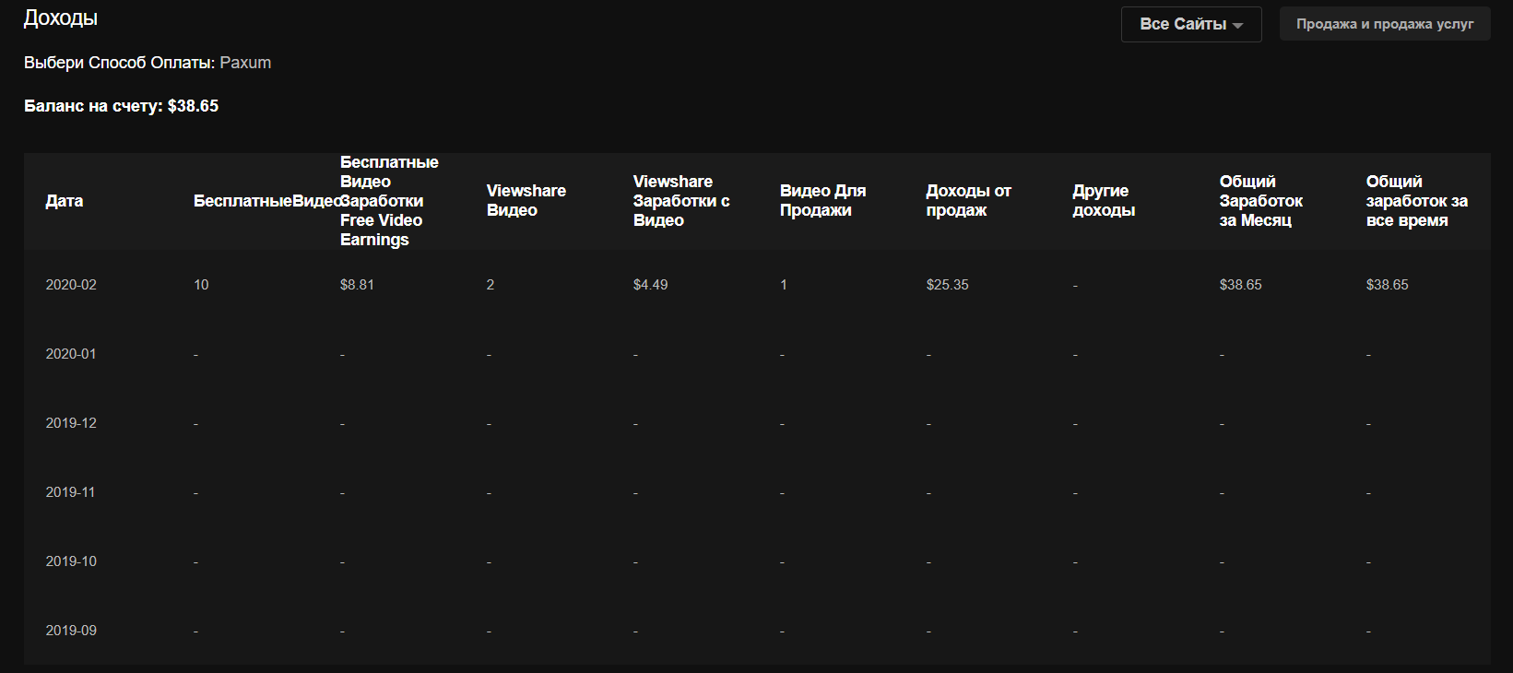Select the 2019-12 date row

(71, 423)
